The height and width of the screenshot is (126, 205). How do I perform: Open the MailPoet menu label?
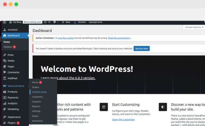pos(13,78)
